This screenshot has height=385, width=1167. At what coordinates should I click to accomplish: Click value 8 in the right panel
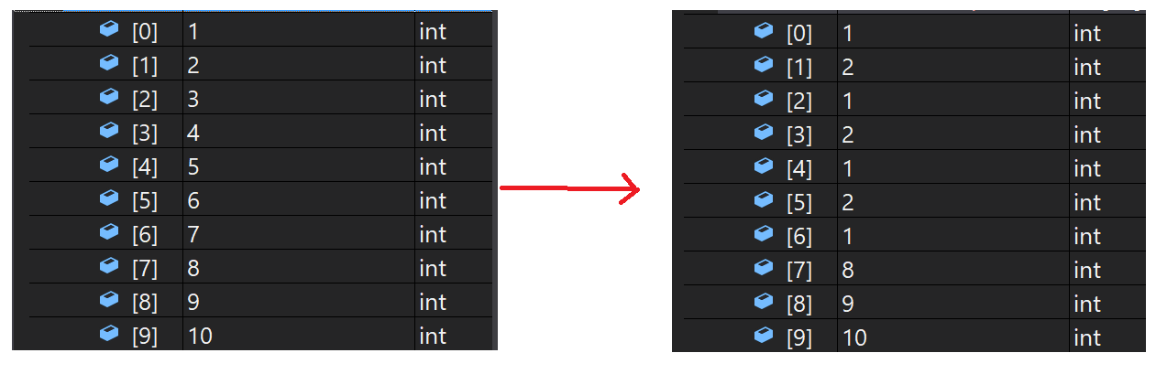click(848, 271)
